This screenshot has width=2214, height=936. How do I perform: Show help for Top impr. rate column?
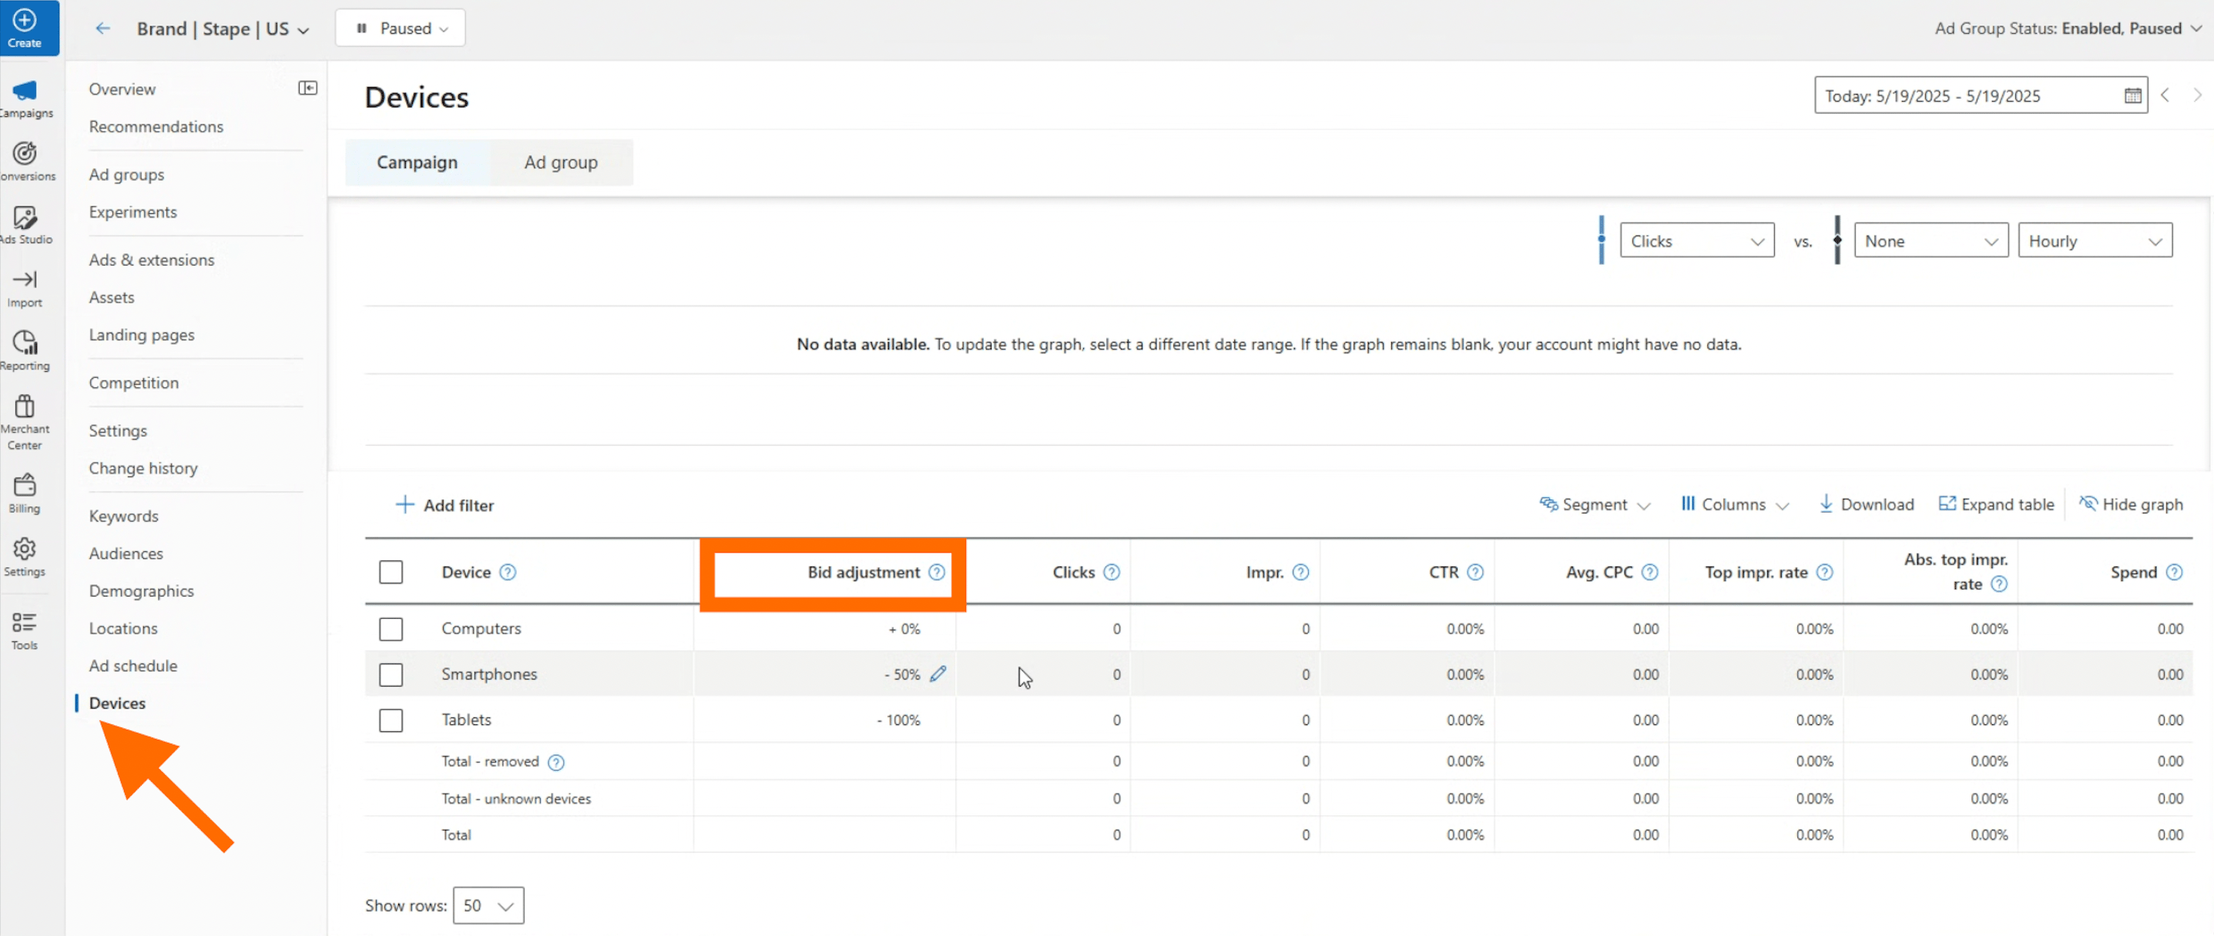[1825, 572]
